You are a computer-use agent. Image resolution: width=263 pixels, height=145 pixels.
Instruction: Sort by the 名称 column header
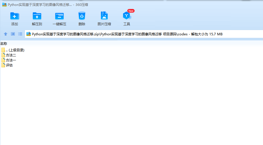4,44
